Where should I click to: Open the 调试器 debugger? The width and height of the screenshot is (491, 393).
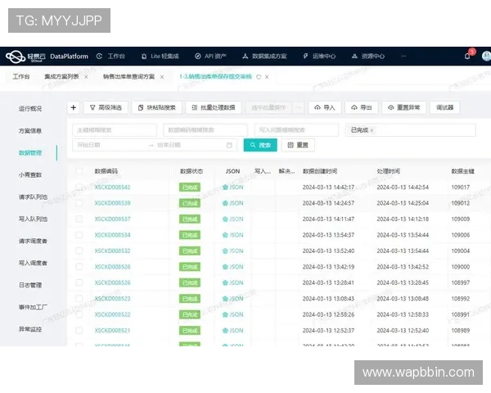(445, 107)
